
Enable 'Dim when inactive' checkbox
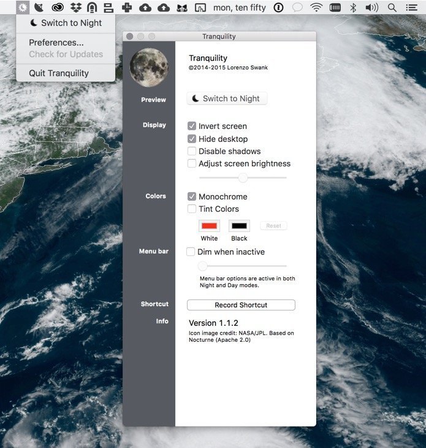click(x=191, y=252)
